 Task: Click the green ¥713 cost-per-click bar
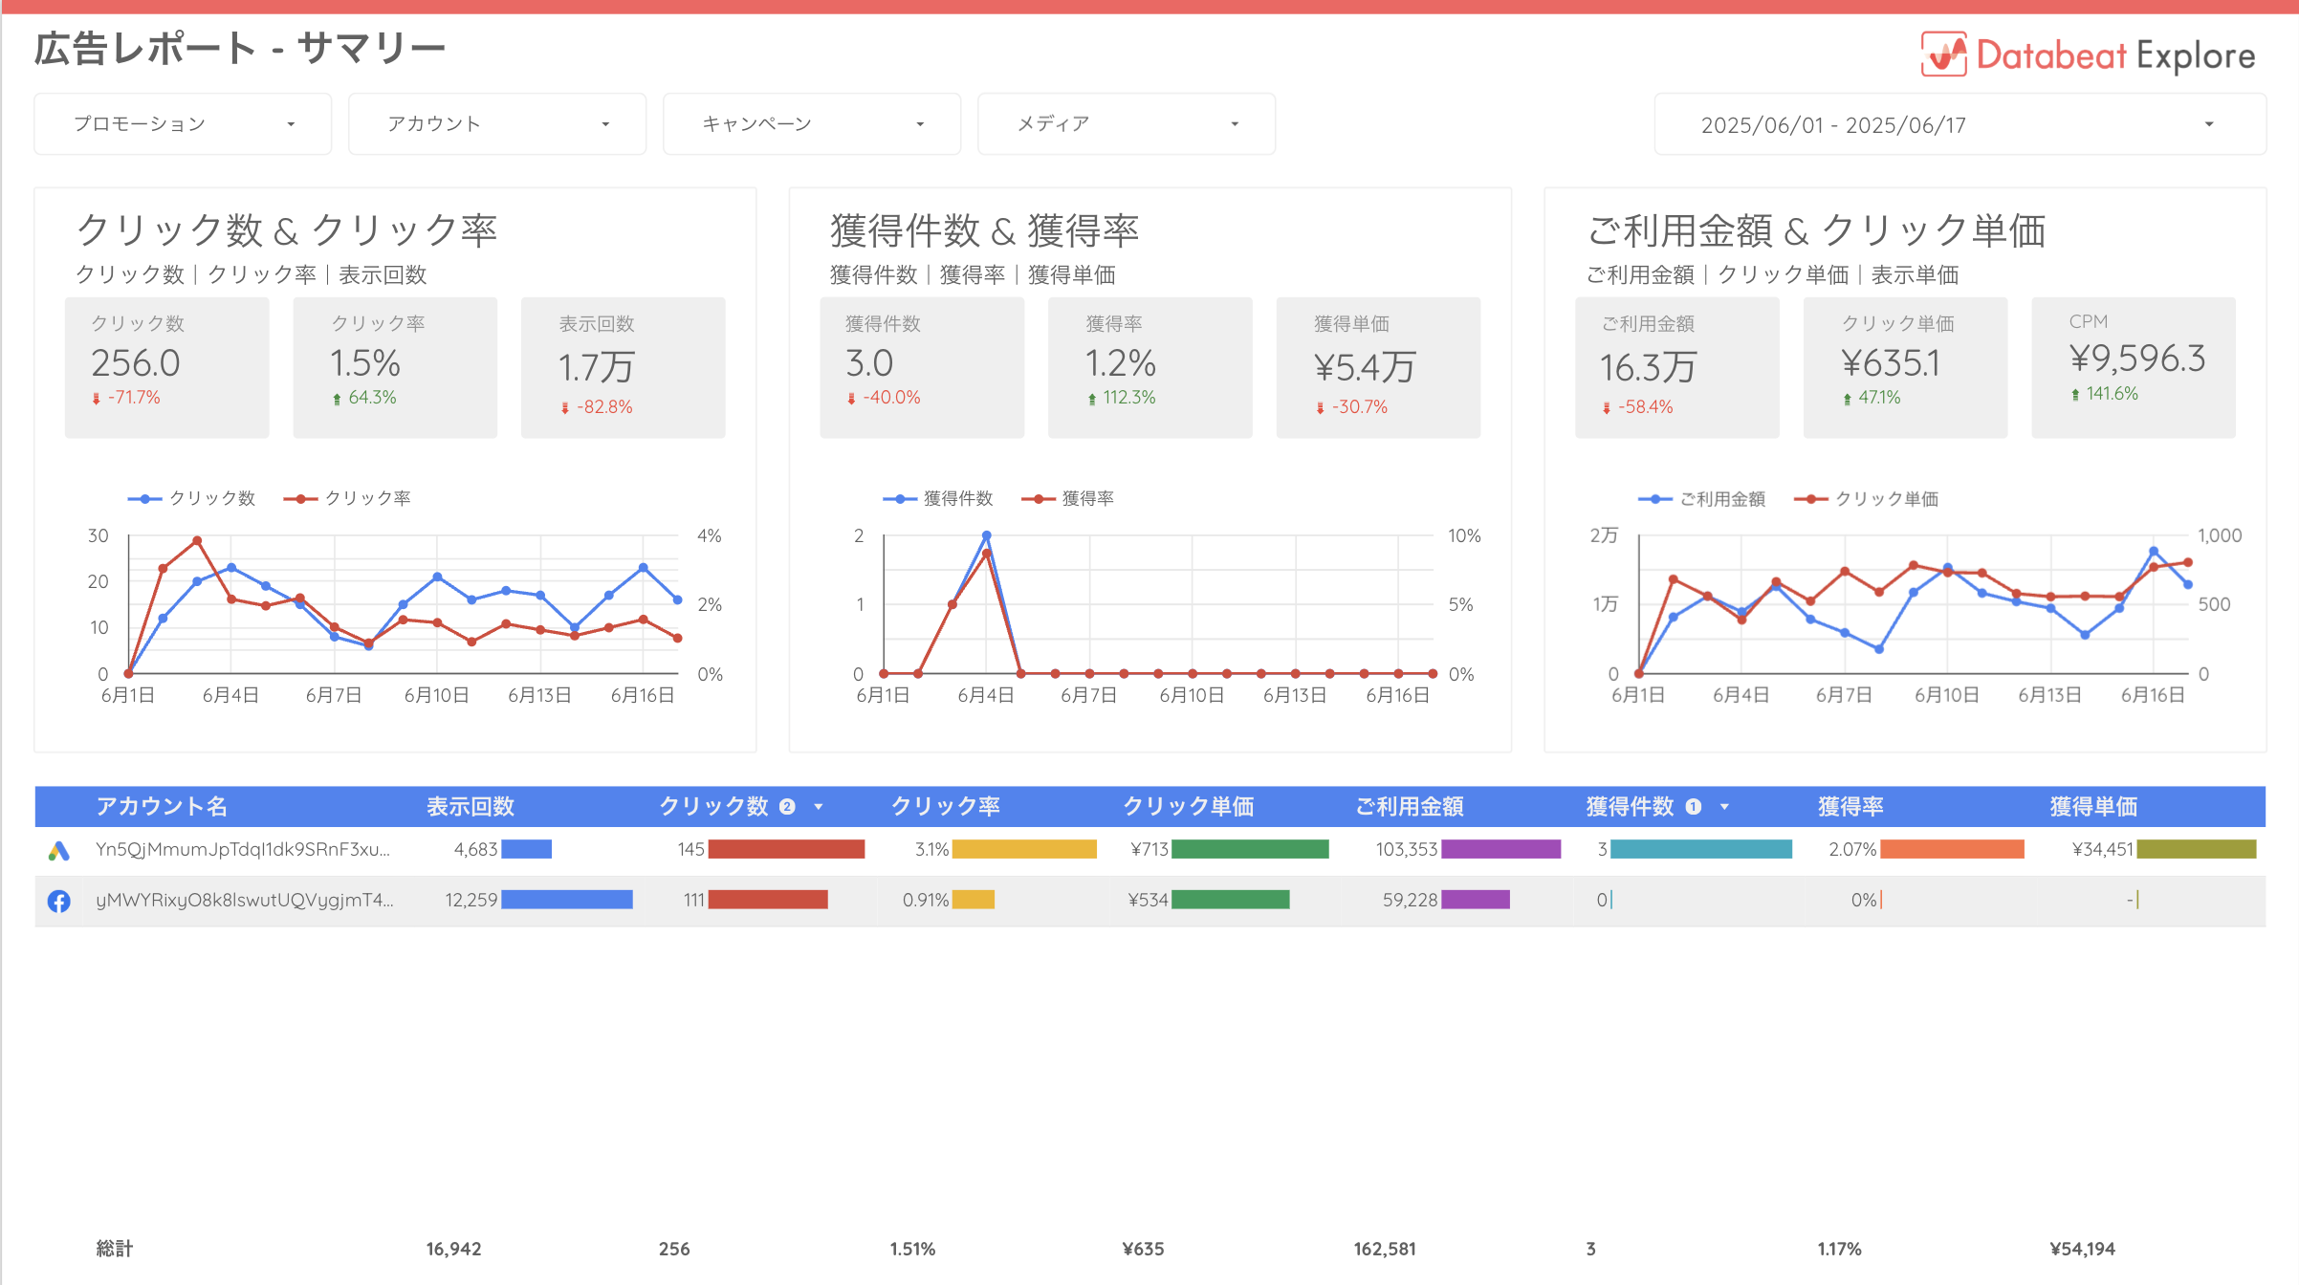pos(1250,849)
